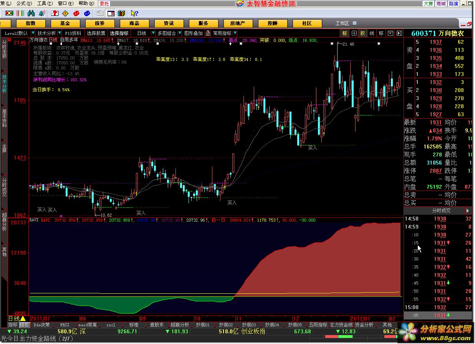This screenshot has width=475, height=344.
Task: Click the skip-right panel icon
Action: tap(399, 33)
